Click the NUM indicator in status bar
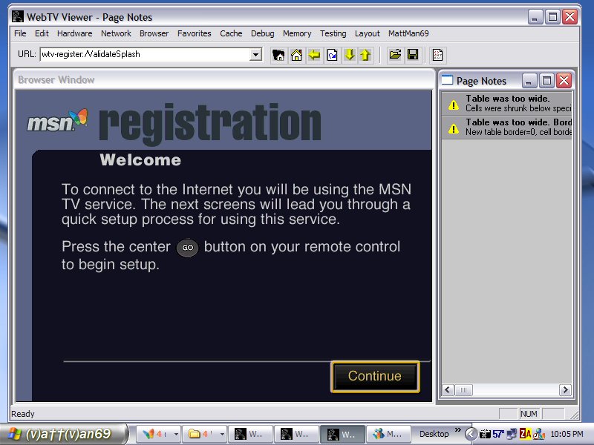 coord(529,414)
